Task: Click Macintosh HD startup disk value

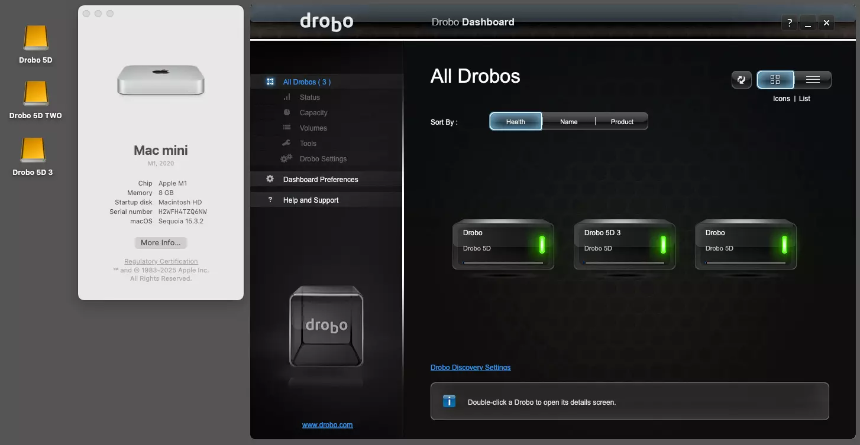Action: point(180,202)
